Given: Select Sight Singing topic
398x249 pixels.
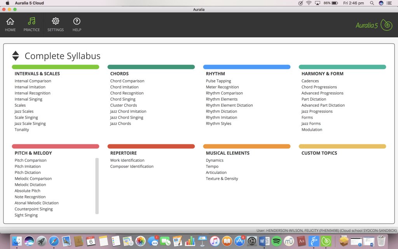Looking at the screenshot, I should (x=26, y=215).
